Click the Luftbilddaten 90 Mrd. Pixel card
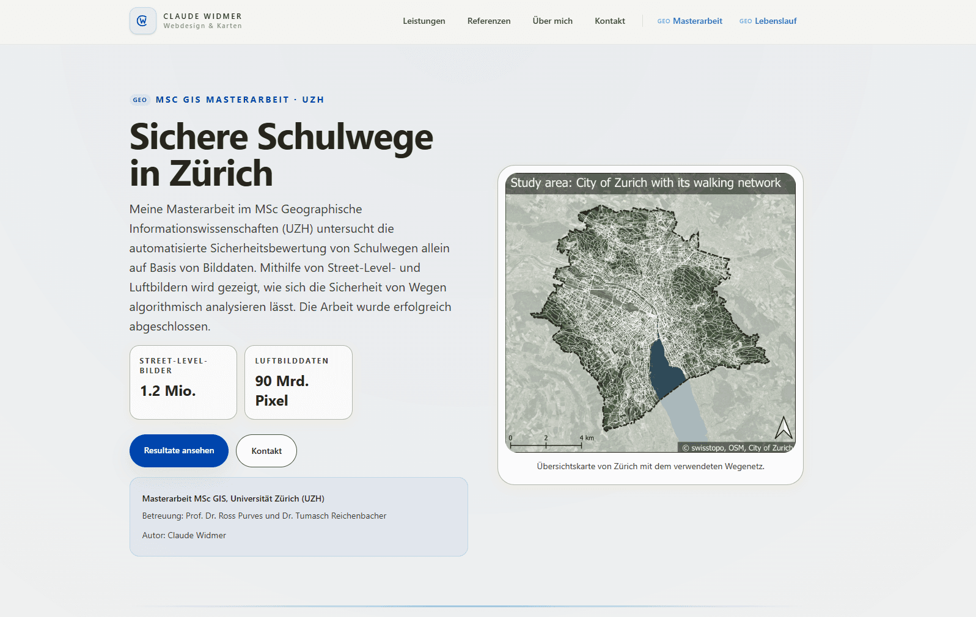Screen dimensions: 976x617 click(298, 382)
